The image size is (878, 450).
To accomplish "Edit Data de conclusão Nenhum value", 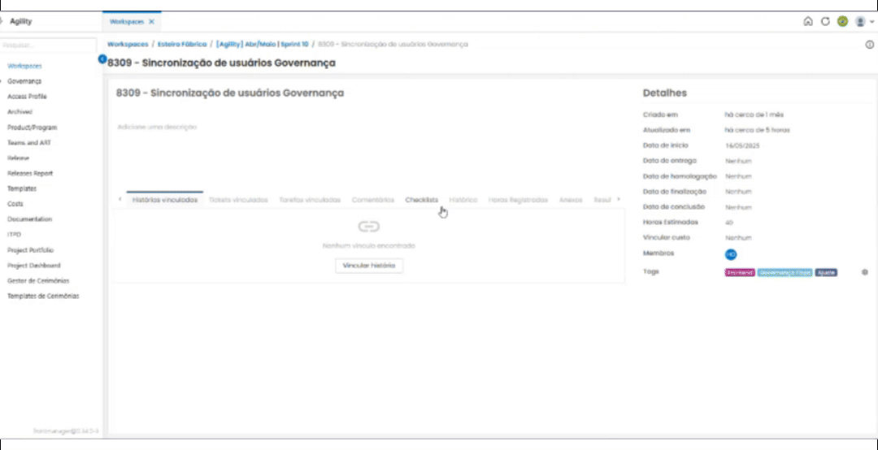I will pyautogui.click(x=738, y=207).
